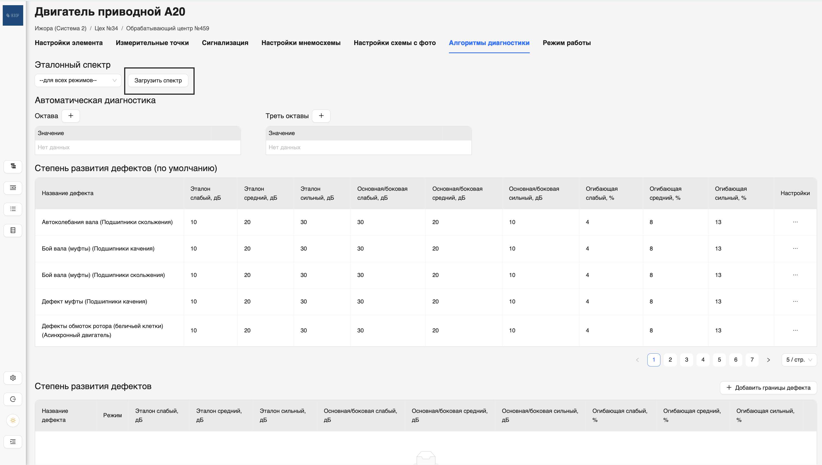Switch to the Сигнализация tab

click(x=225, y=43)
